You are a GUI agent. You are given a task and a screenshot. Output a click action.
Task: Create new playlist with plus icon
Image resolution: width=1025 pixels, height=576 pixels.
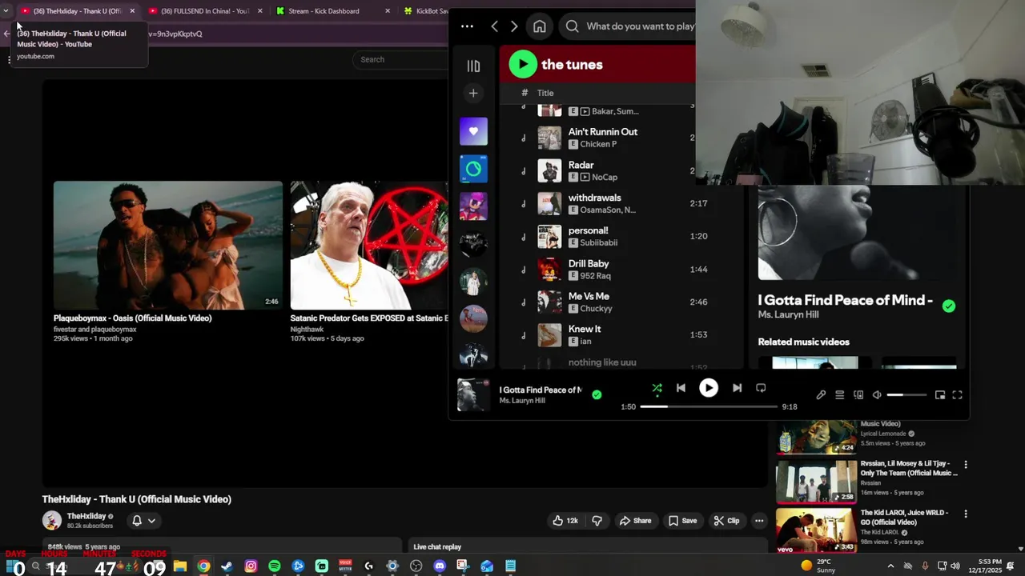(473, 94)
